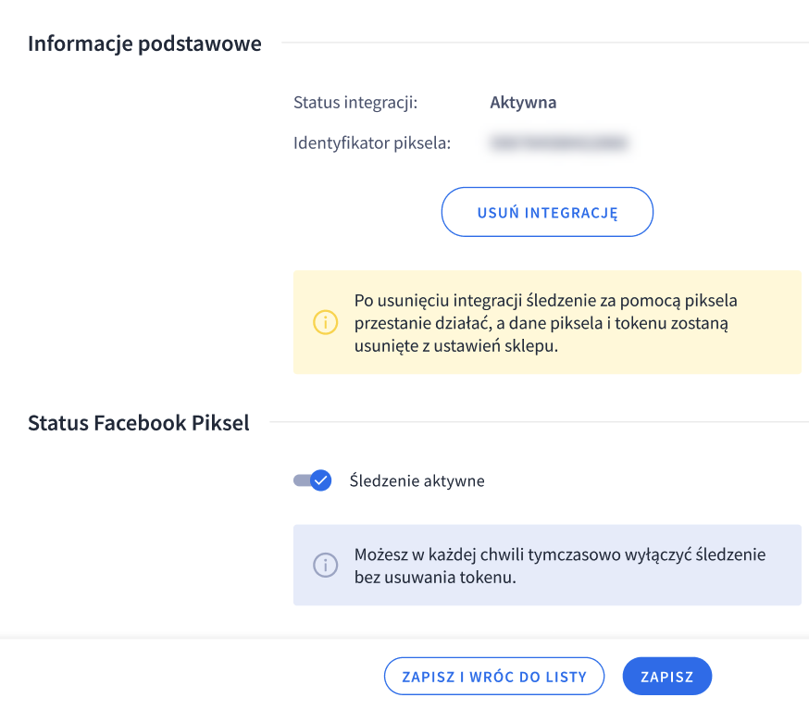Viewport: 809px width, 710px height.
Task: Click the line "usunięte z ustawień sklepu."
Action: 456,345
